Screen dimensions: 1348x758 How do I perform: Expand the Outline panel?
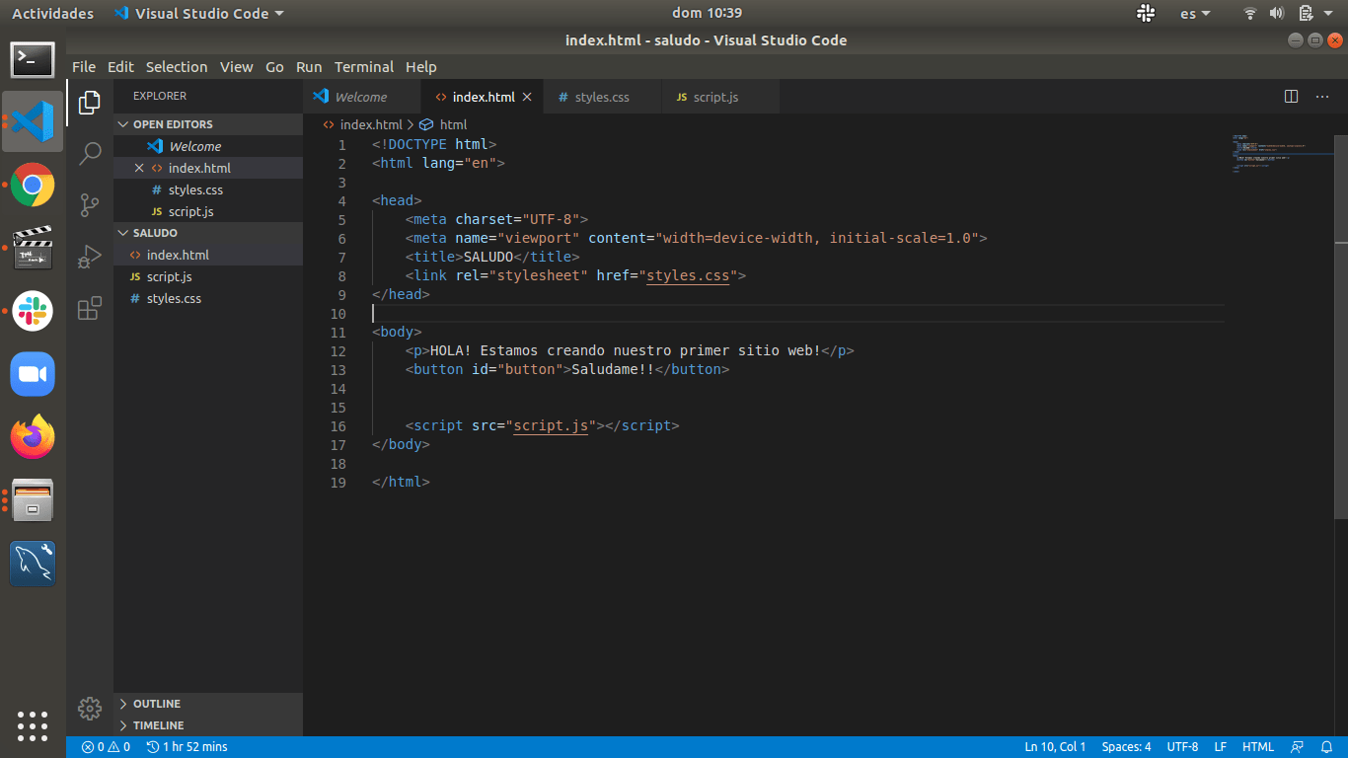[156, 704]
